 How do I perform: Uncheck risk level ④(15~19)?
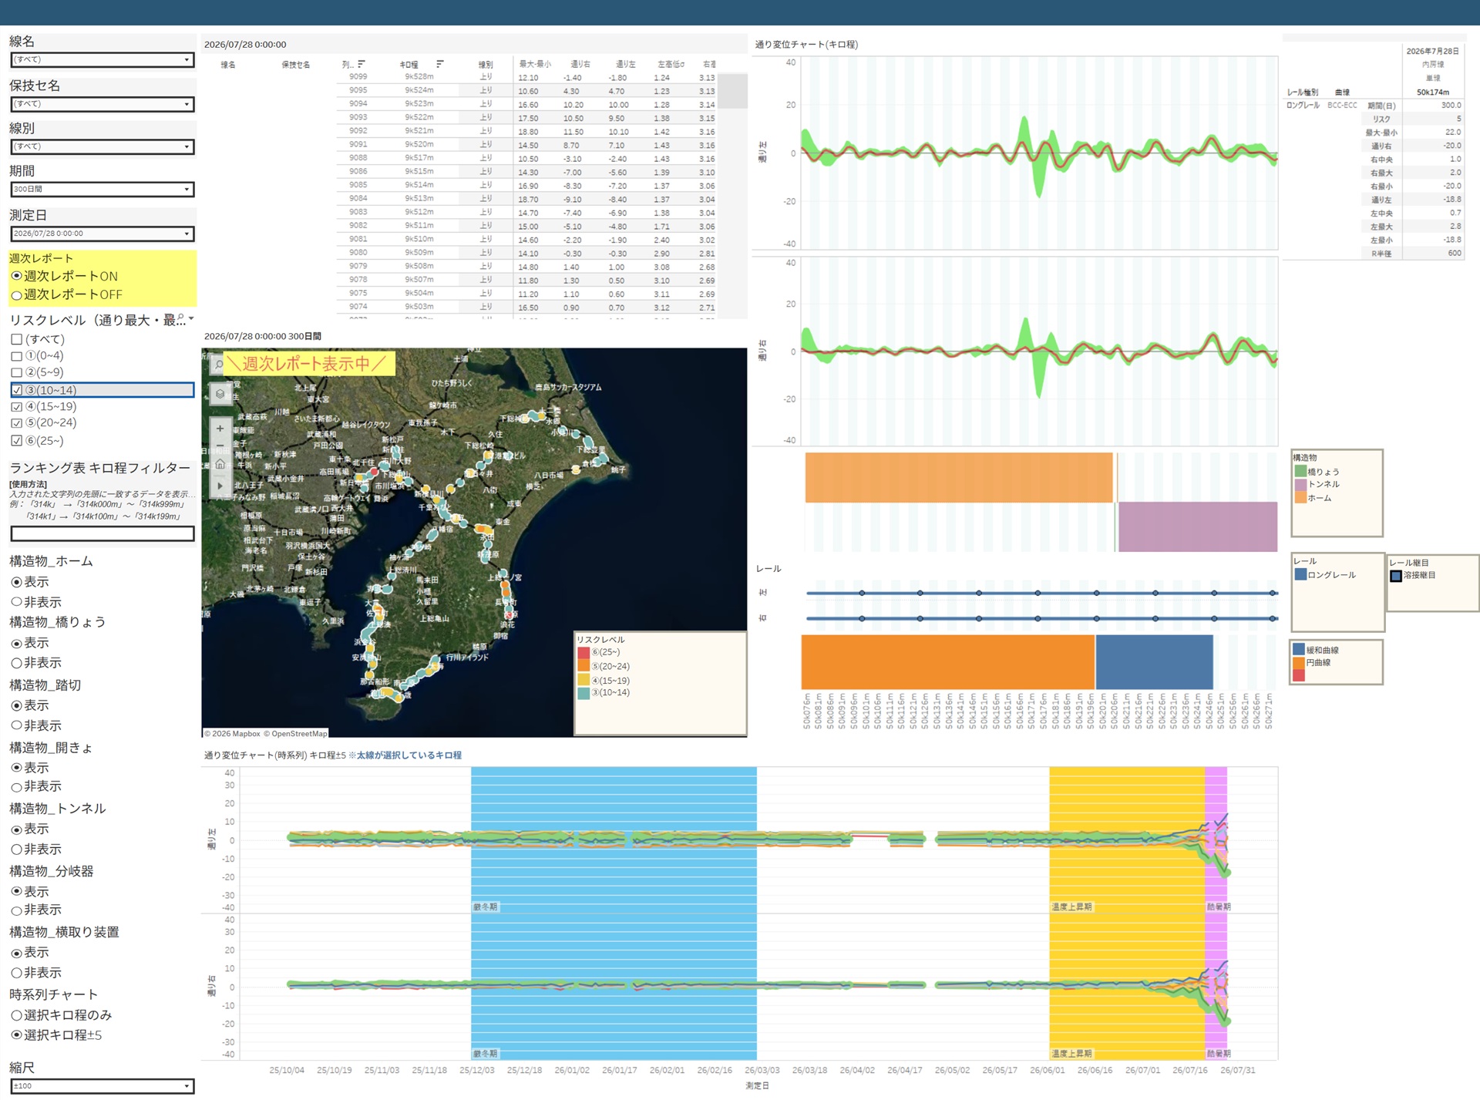pos(16,407)
